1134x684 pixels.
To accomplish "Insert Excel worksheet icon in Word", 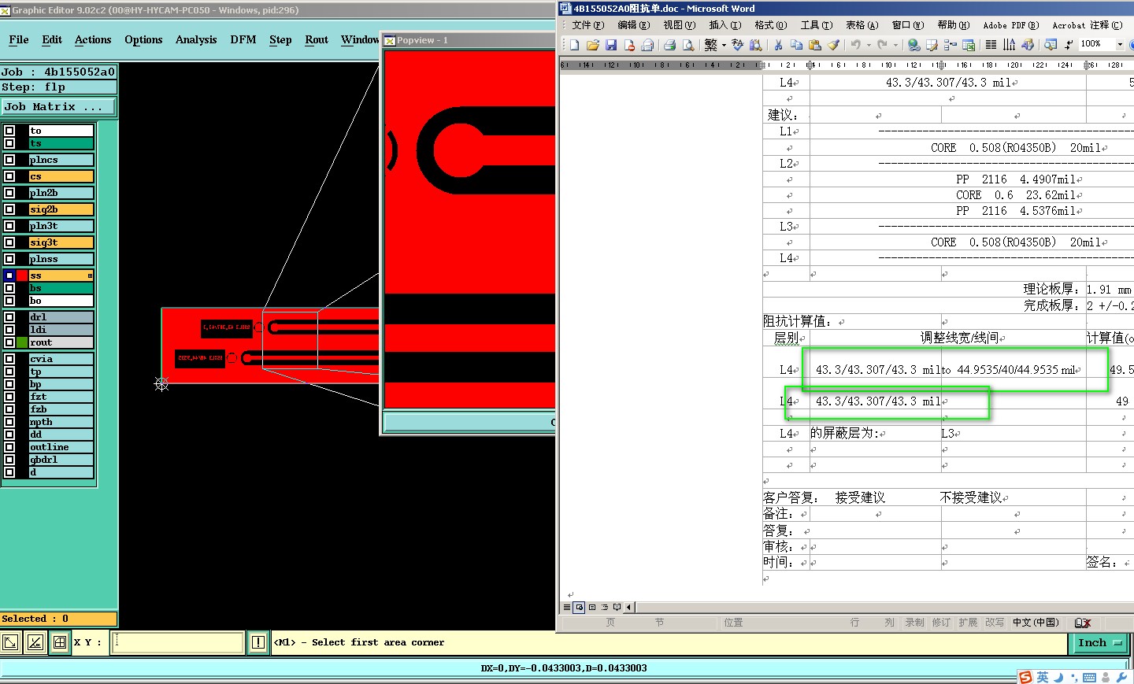I will [969, 45].
